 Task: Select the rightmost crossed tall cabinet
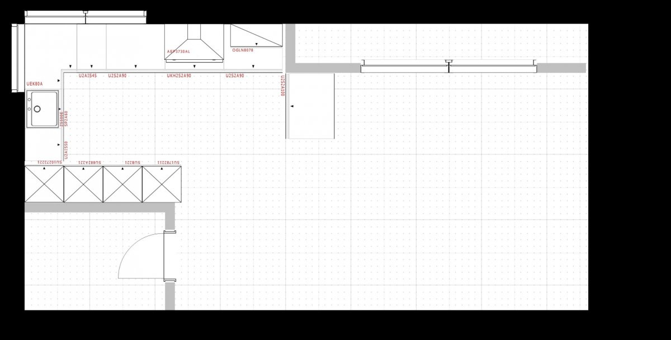coord(162,184)
